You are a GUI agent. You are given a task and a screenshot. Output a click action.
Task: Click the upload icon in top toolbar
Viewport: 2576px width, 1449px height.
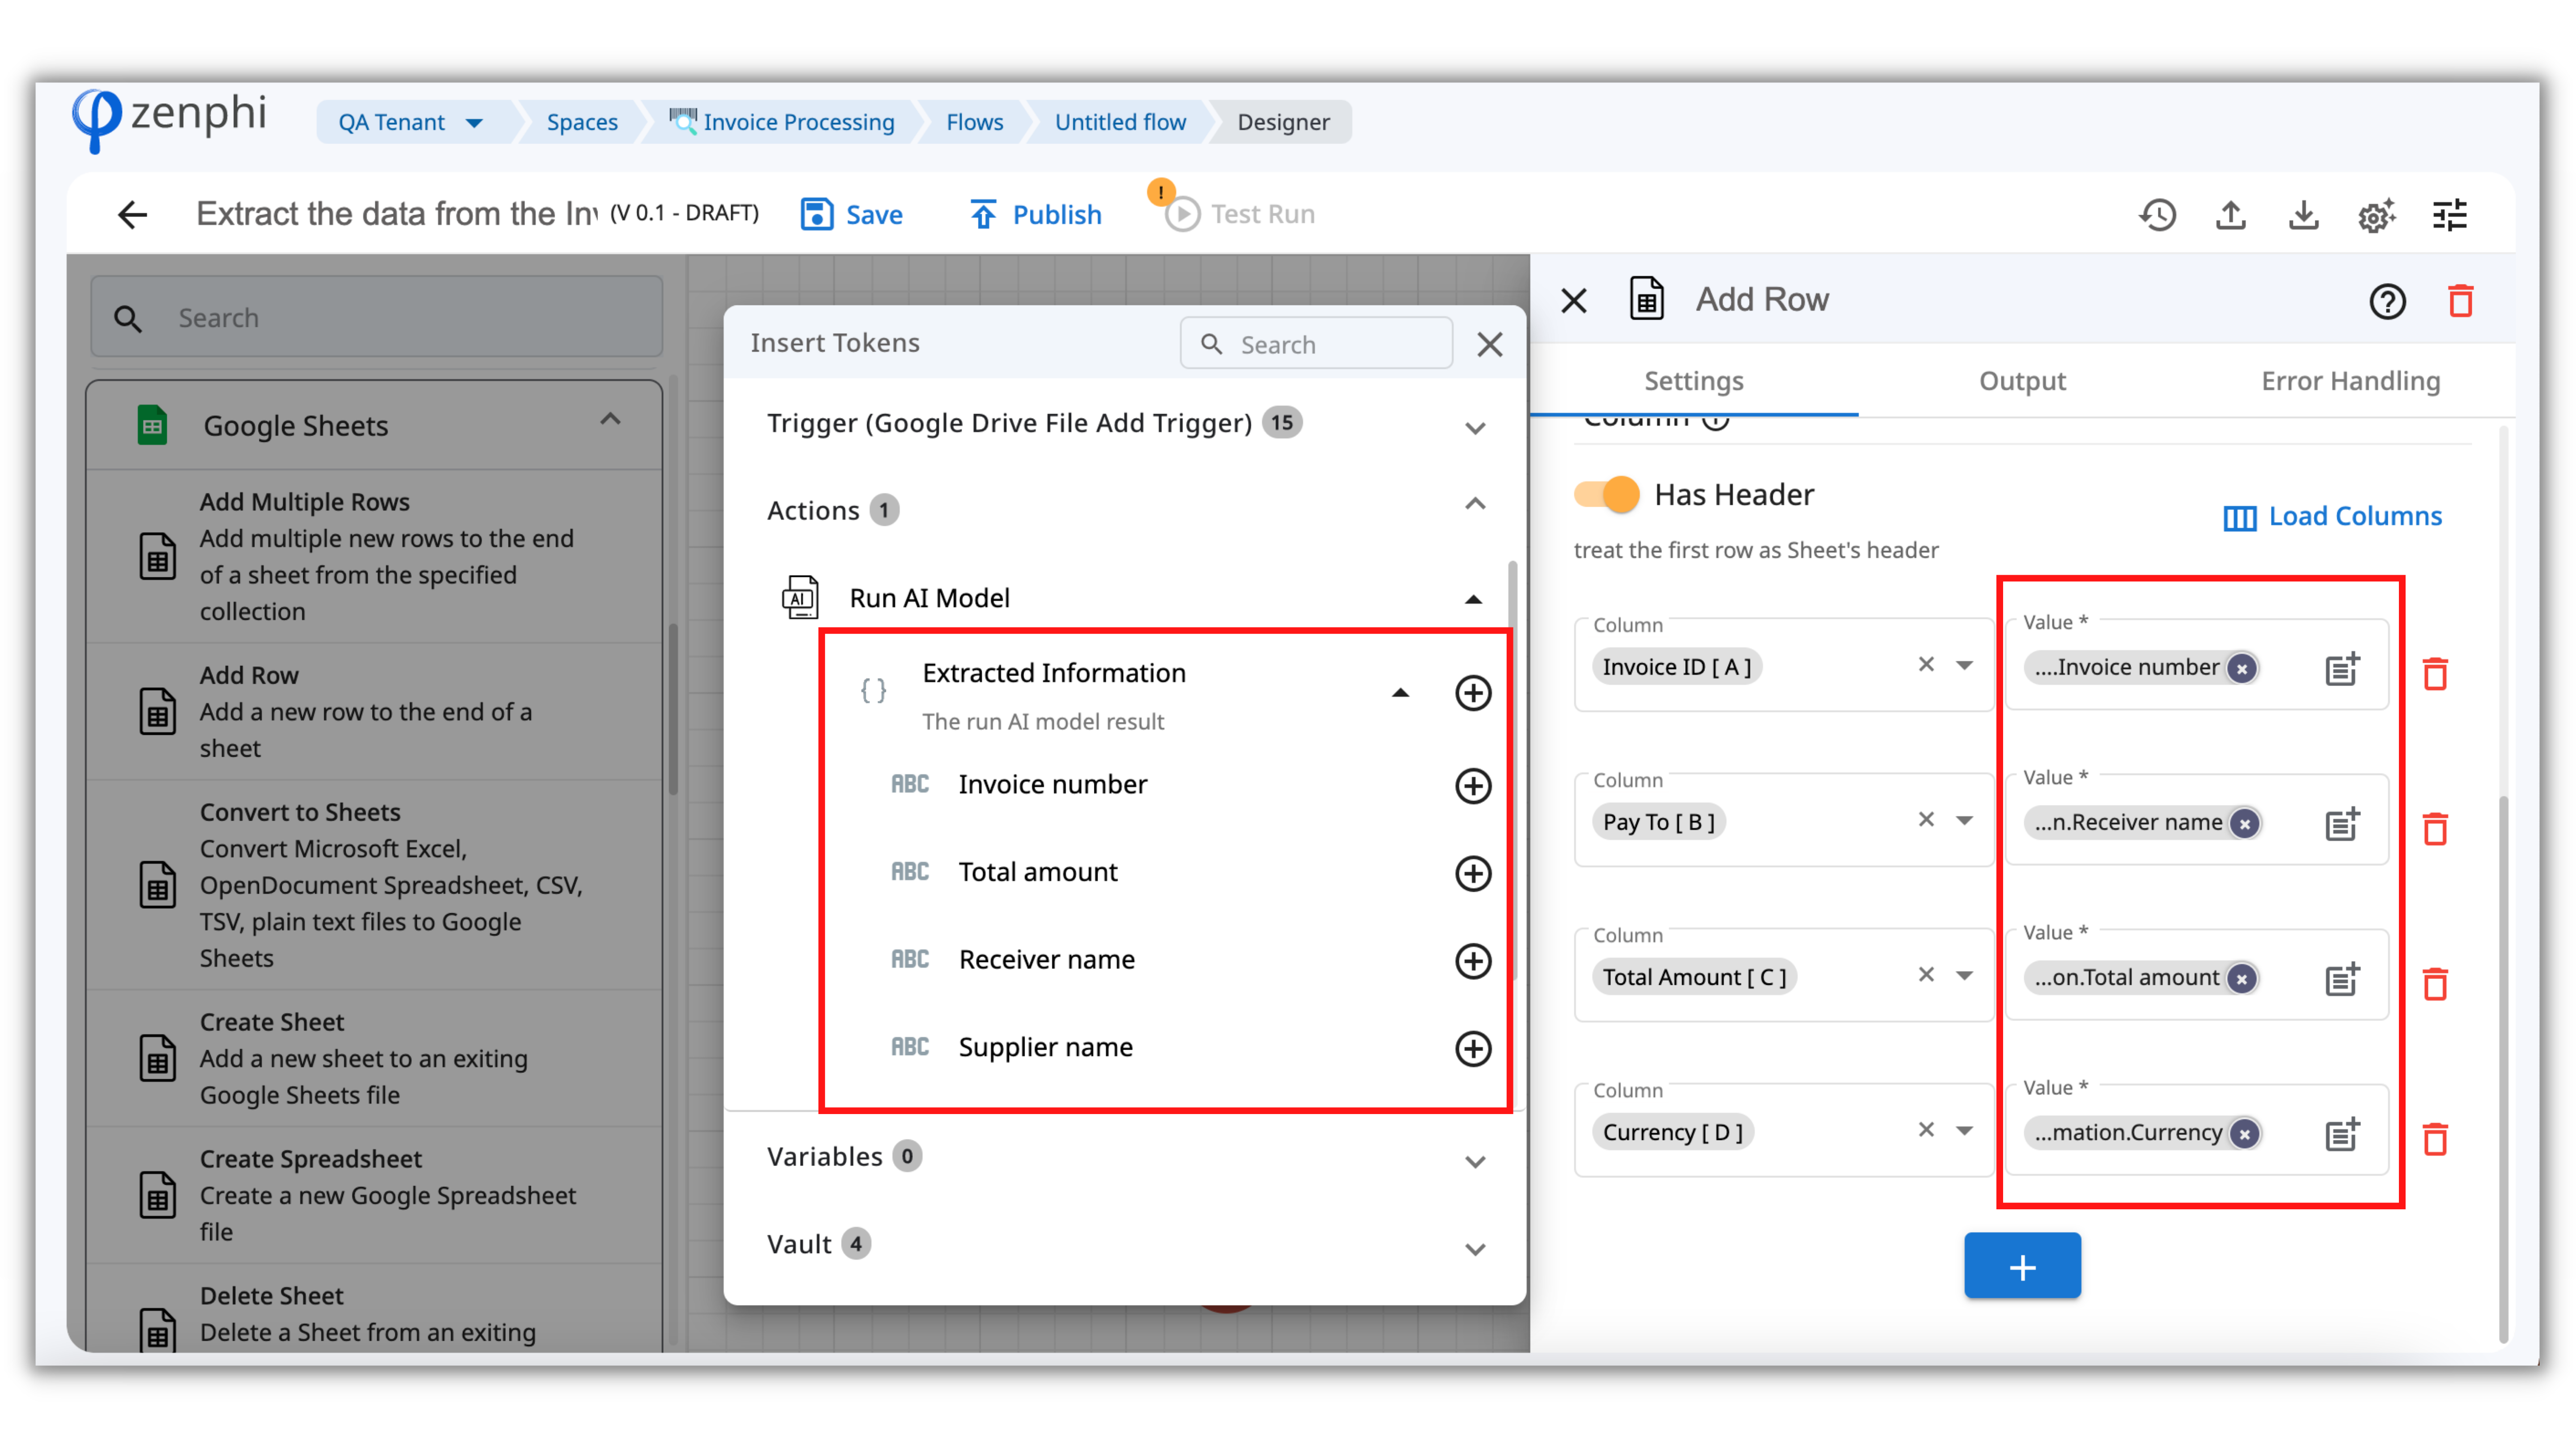2231,215
